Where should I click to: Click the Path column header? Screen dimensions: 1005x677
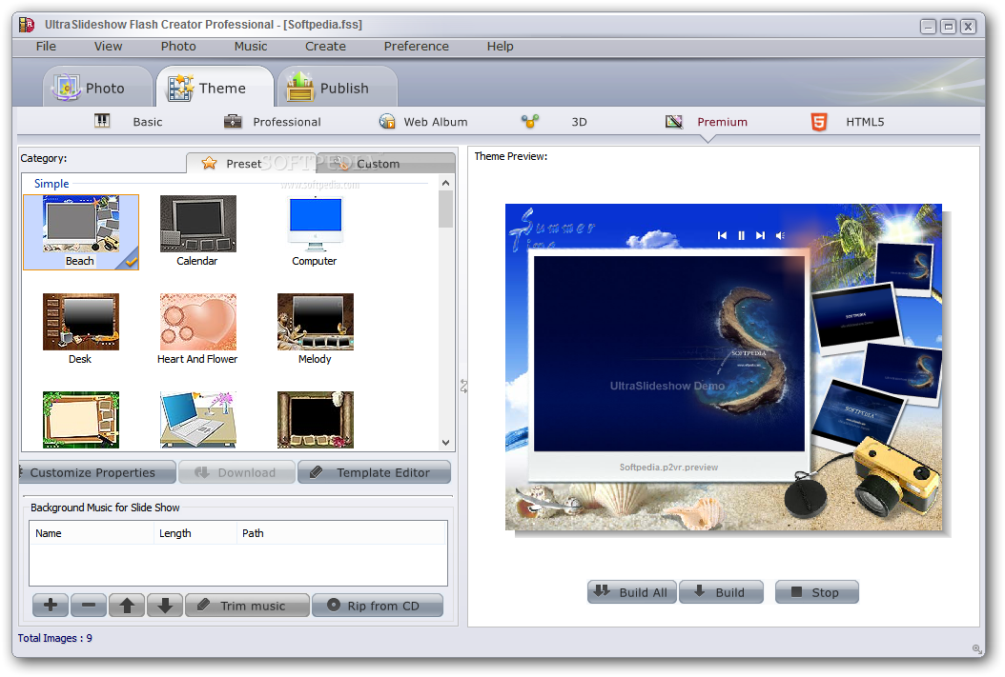point(341,533)
